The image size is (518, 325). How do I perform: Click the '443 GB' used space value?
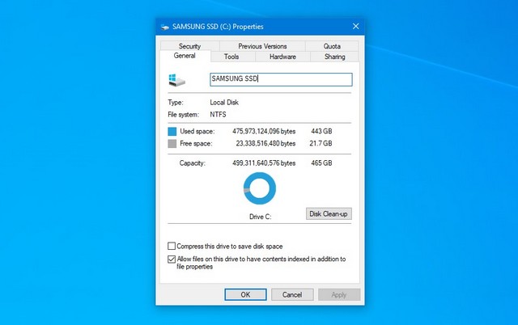click(x=321, y=131)
